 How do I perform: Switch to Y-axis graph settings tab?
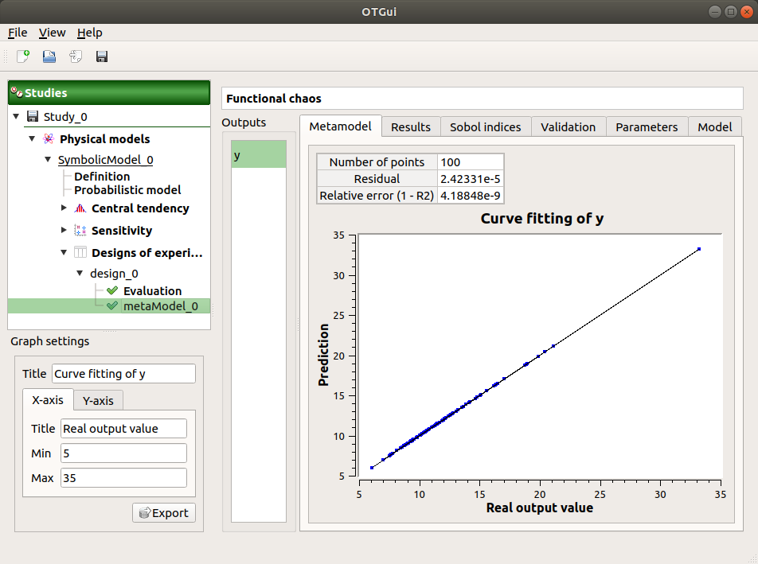[98, 400]
